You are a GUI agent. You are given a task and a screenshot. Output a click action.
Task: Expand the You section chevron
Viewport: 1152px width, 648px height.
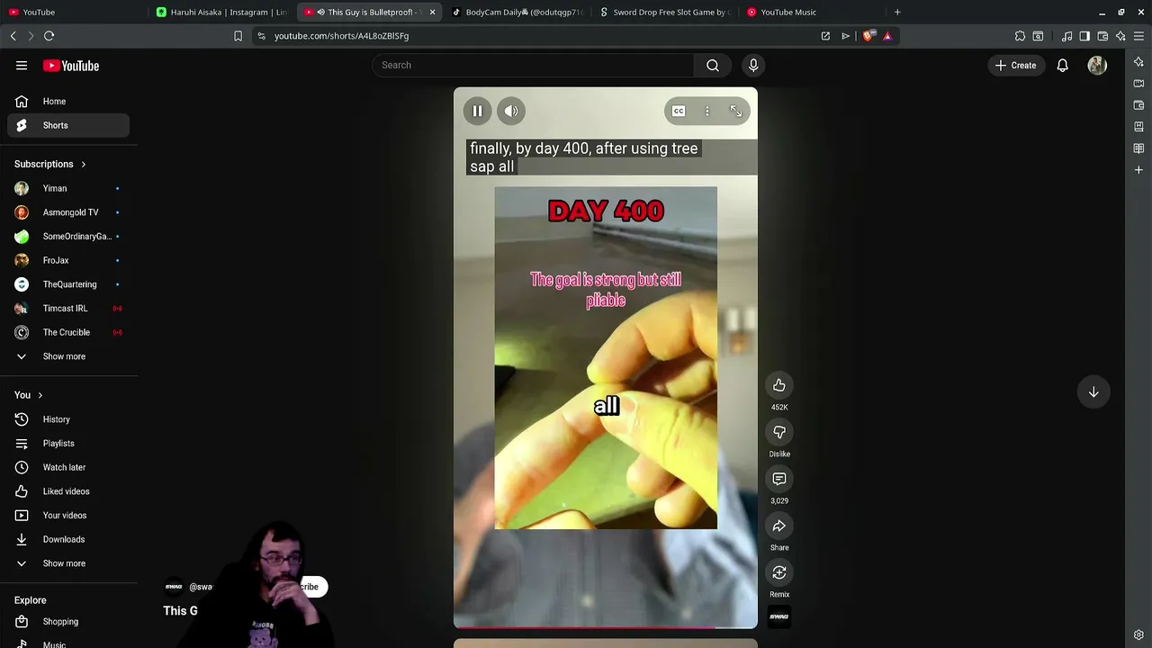40,395
